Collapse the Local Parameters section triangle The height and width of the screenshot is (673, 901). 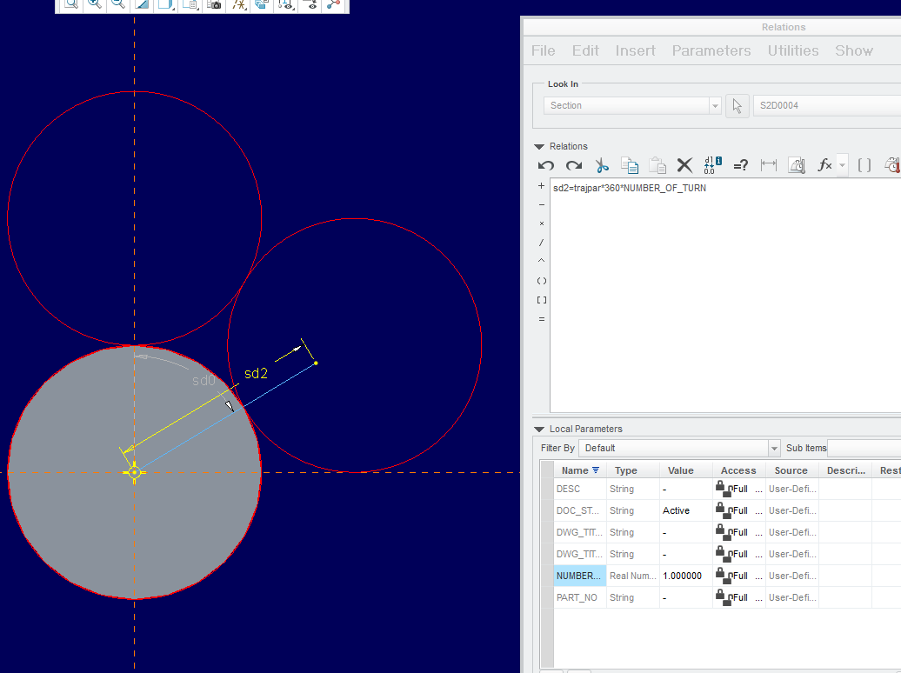[x=539, y=430]
